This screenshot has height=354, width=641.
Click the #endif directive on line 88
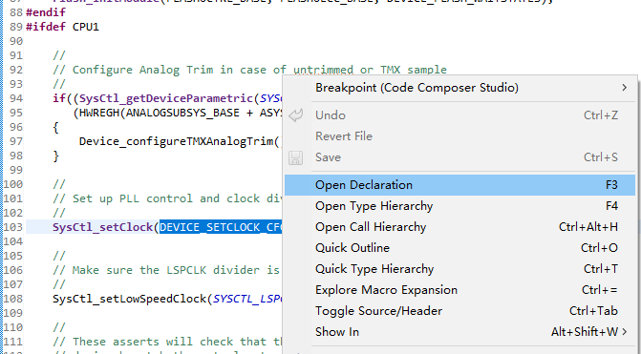(46, 12)
